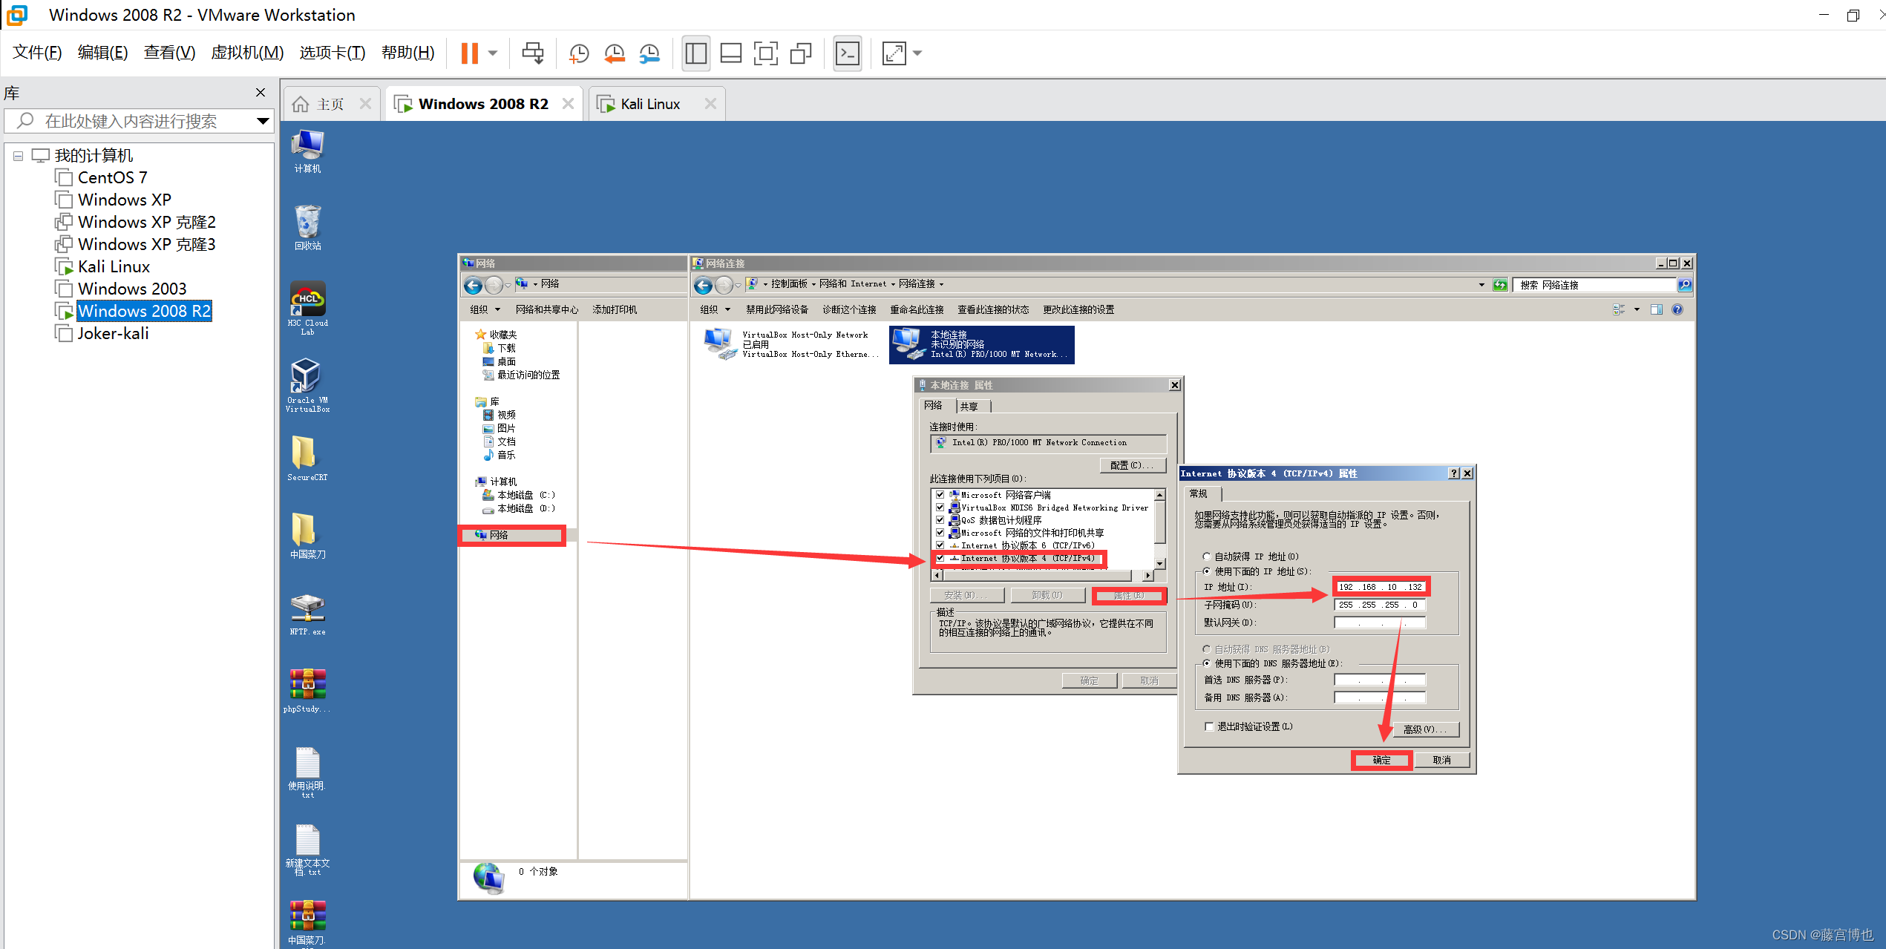The image size is (1886, 949).
Task: Pause the virtual machine with the pause icon
Action: tap(469, 53)
